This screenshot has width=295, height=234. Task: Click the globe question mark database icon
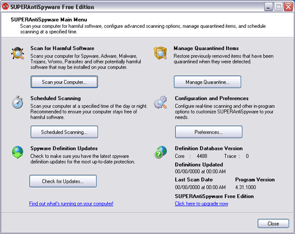click(x=161, y=152)
